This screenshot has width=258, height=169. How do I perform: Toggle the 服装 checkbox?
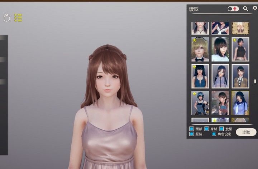(x=191, y=134)
